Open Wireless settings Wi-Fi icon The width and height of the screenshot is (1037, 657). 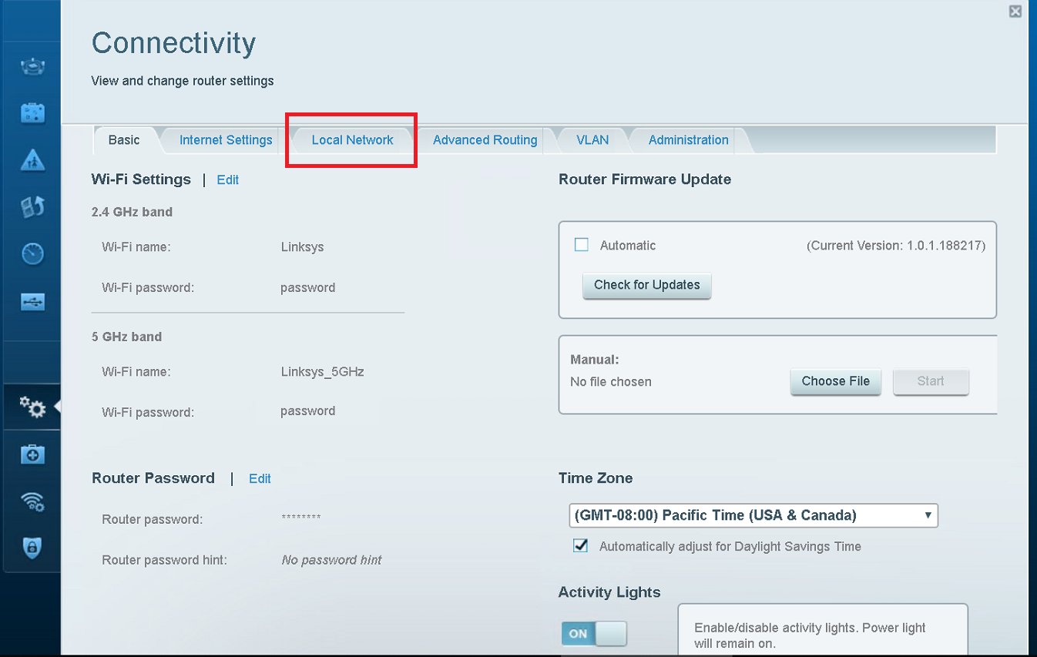pos(32,502)
